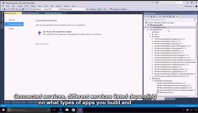
Task: Click the Open File folder icon
Action: click(17, 9)
